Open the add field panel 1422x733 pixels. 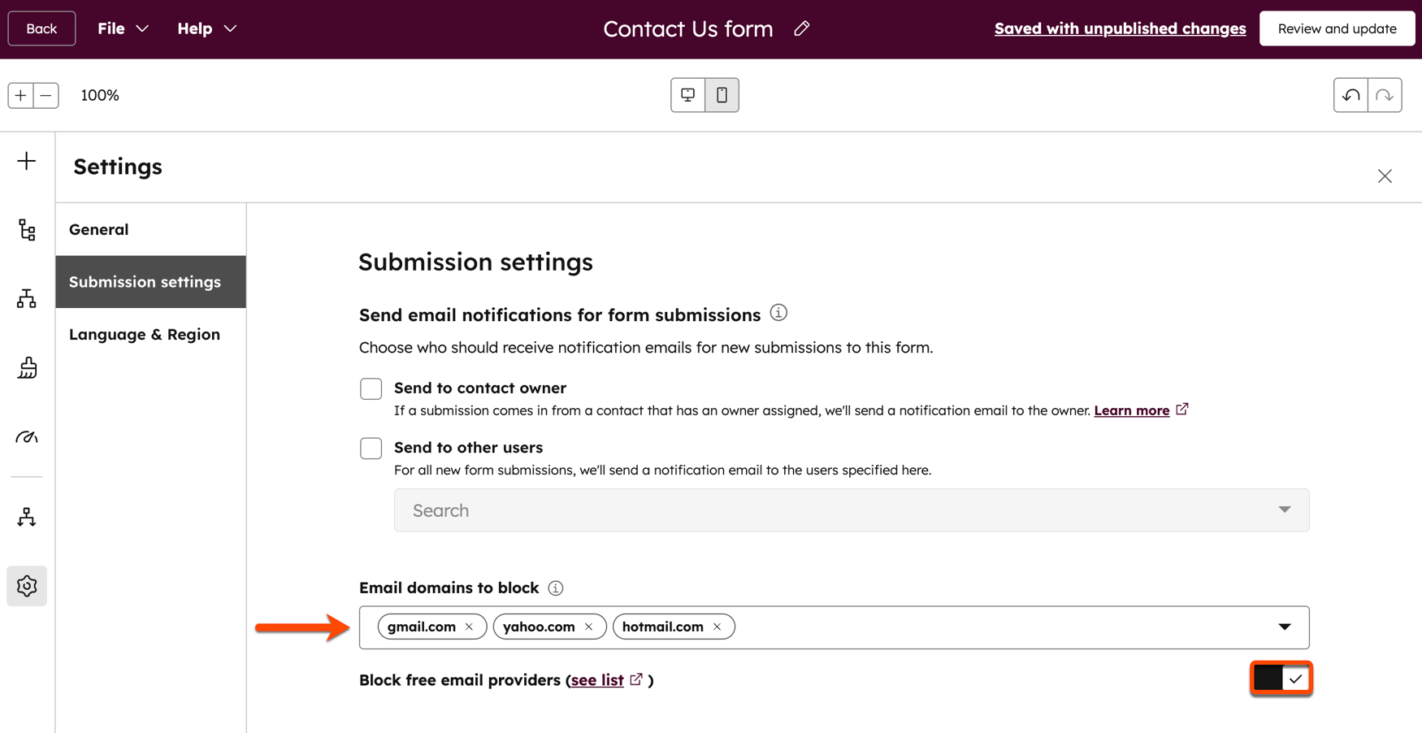click(x=26, y=161)
